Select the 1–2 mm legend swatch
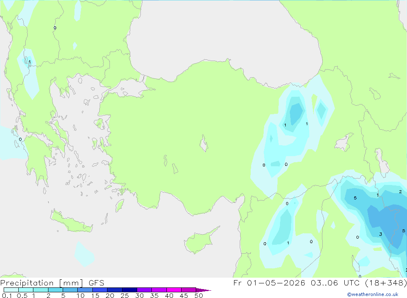Screen dimensions: 407x298 click(40, 290)
